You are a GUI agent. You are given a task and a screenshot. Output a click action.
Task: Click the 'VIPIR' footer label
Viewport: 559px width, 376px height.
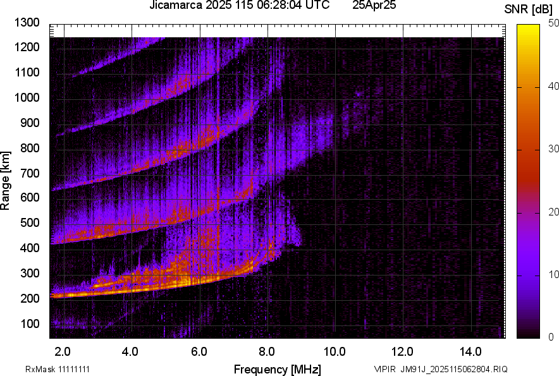click(x=384, y=369)
